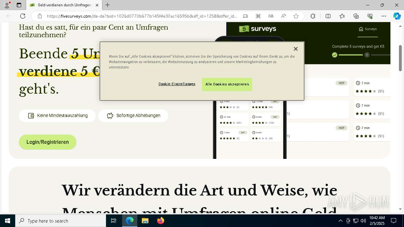Click the wallet icon in Keine Mindestauszahlung
The width and height of the screenshot is (404, 227).
(31, 116)
